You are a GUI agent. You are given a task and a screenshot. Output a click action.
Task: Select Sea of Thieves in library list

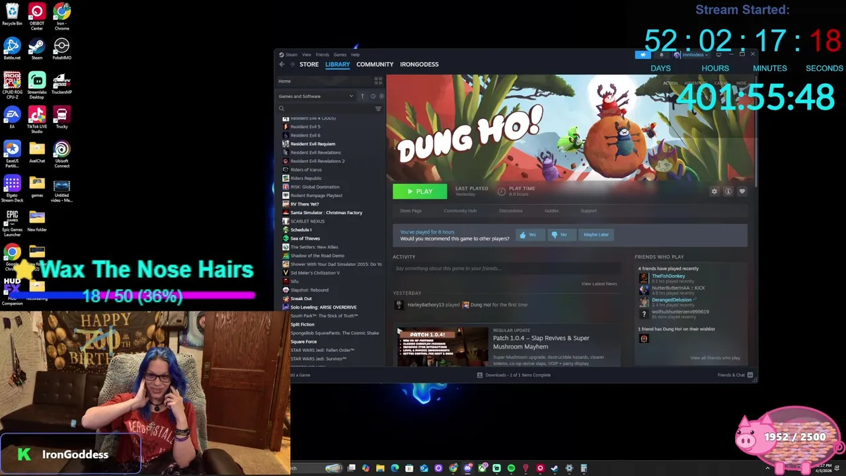coord(305,239)
